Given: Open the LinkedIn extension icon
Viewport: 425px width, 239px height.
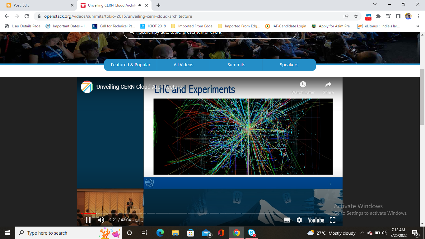Looking at the screenshot, I should [x=368, y=16].
